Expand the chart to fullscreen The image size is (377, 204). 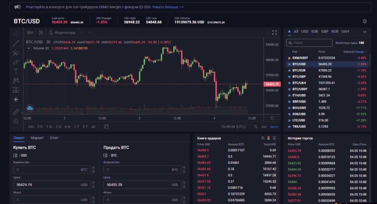click(x=275, y=32)
